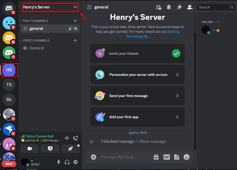The image size is (237, 170).
Task: Open the anime avatar server
Action: [x=9, y=114]
